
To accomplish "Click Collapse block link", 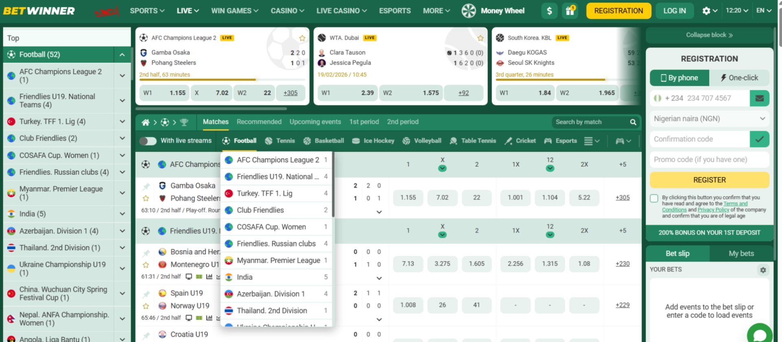I will [x=710, y=35].
